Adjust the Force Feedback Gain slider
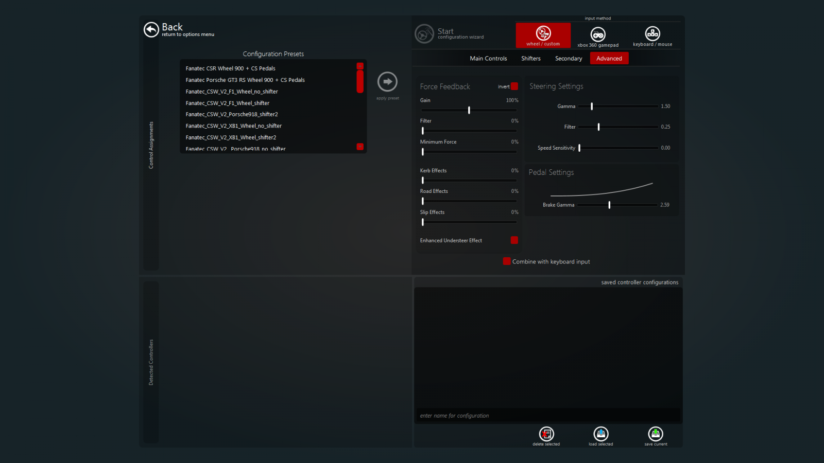Image resolution: width=824 pixels, height=463 pixels. click(x=469, y=110)
